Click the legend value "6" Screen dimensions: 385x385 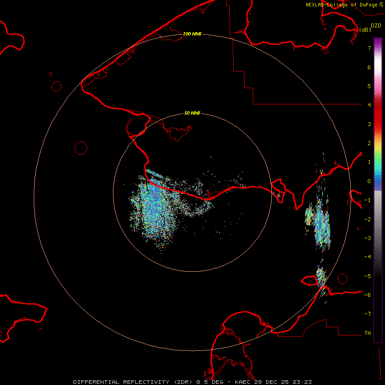[369, 67]
